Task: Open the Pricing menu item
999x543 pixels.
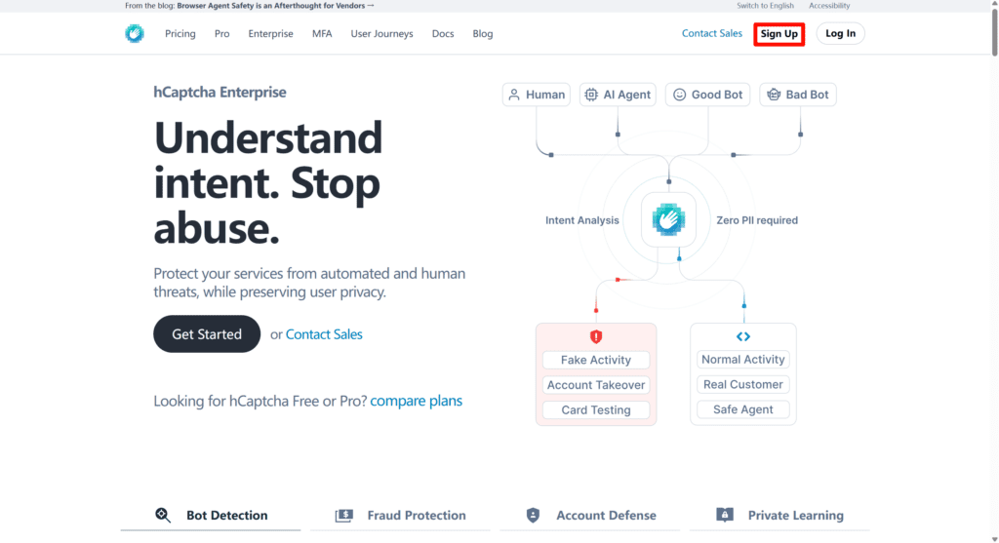Action: tap(180, 33)
